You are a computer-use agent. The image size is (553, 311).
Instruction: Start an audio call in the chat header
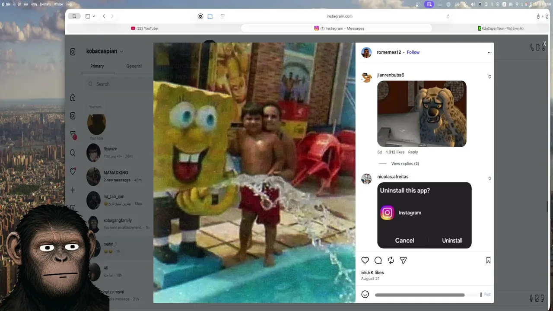pos(532,48)
